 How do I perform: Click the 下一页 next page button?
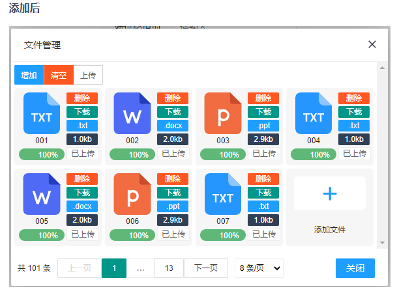[206, 268]
